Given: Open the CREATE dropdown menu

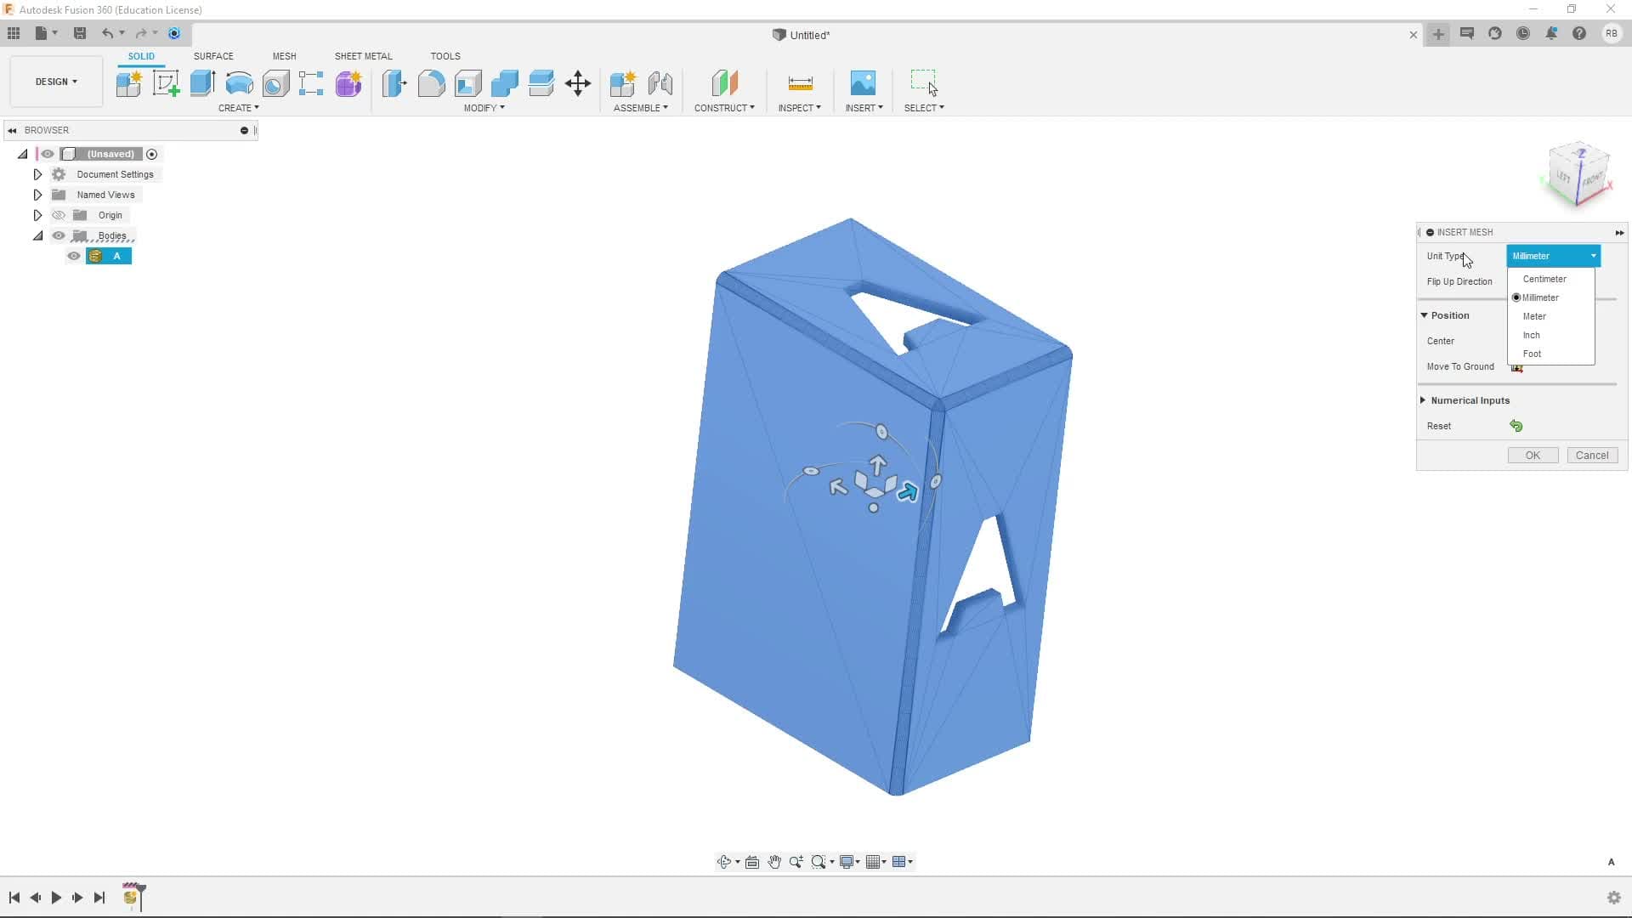Looking at the screenshot, I should click(238, 108).
